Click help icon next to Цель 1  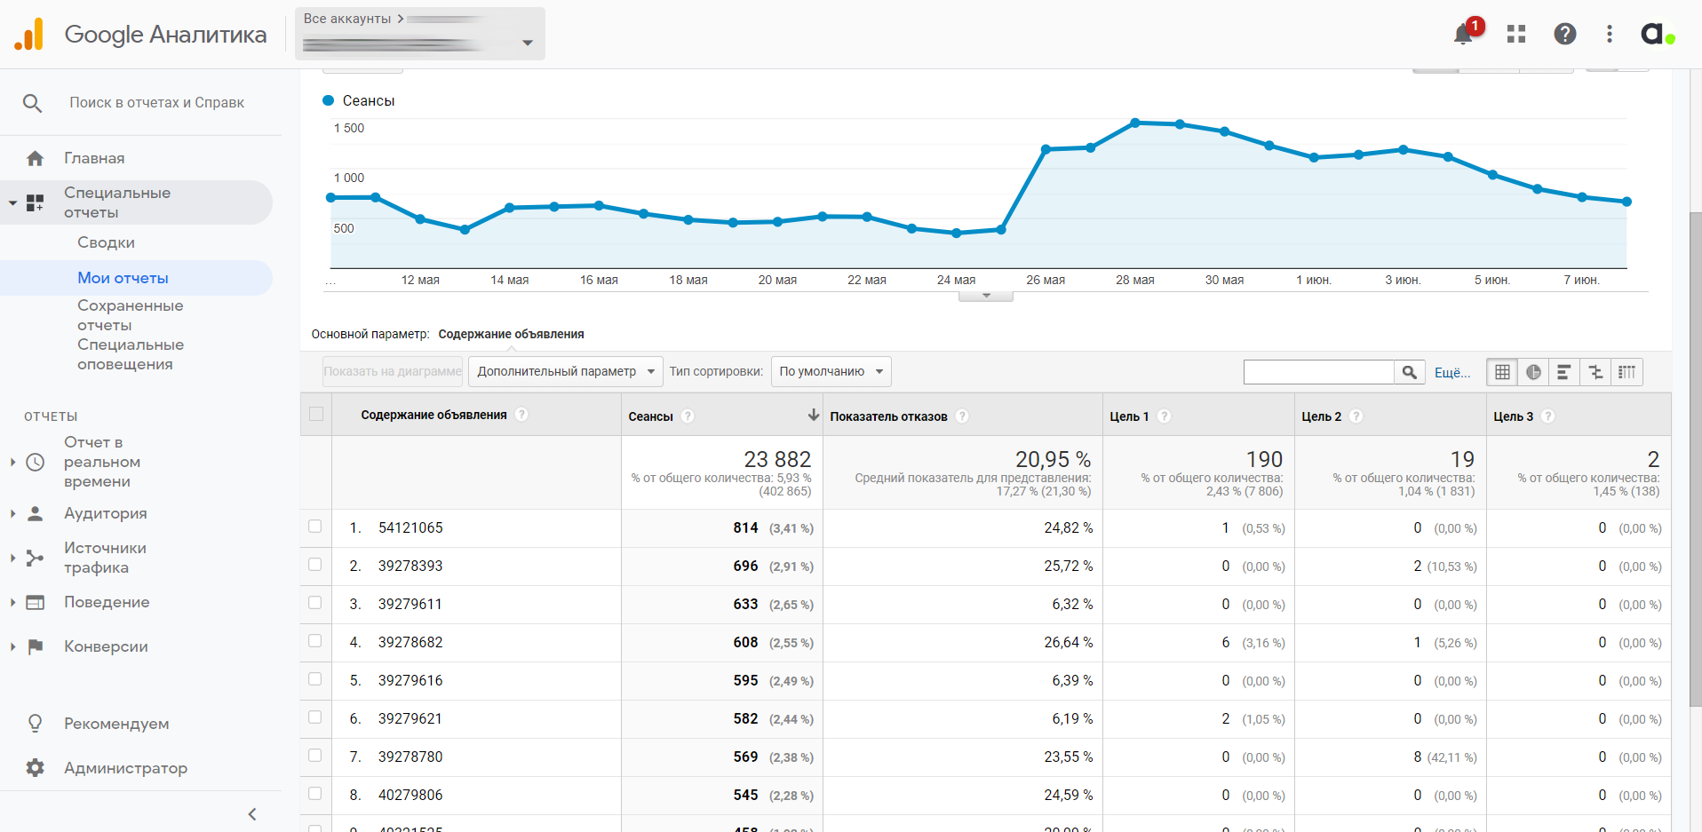point(1164,416)
